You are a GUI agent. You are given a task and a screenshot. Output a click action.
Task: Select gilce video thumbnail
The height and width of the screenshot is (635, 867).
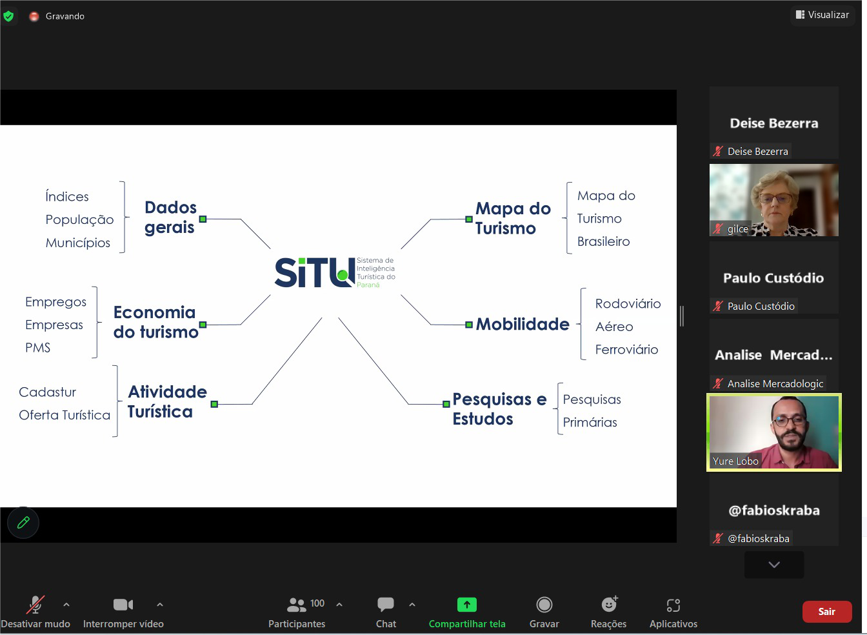click(x=774, y=200)
